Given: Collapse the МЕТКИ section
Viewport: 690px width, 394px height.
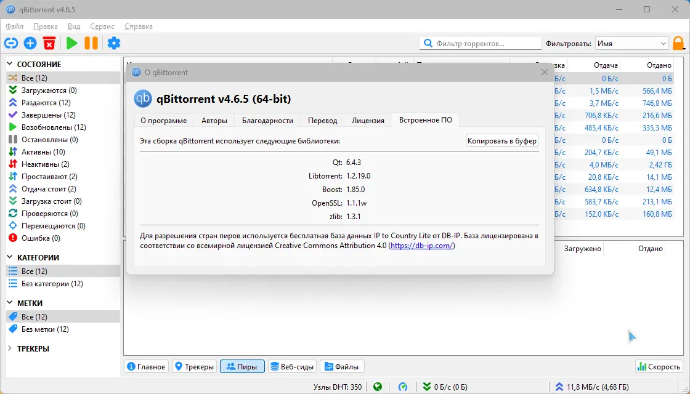Looking at the screenshot, I should tap(10, 303).
